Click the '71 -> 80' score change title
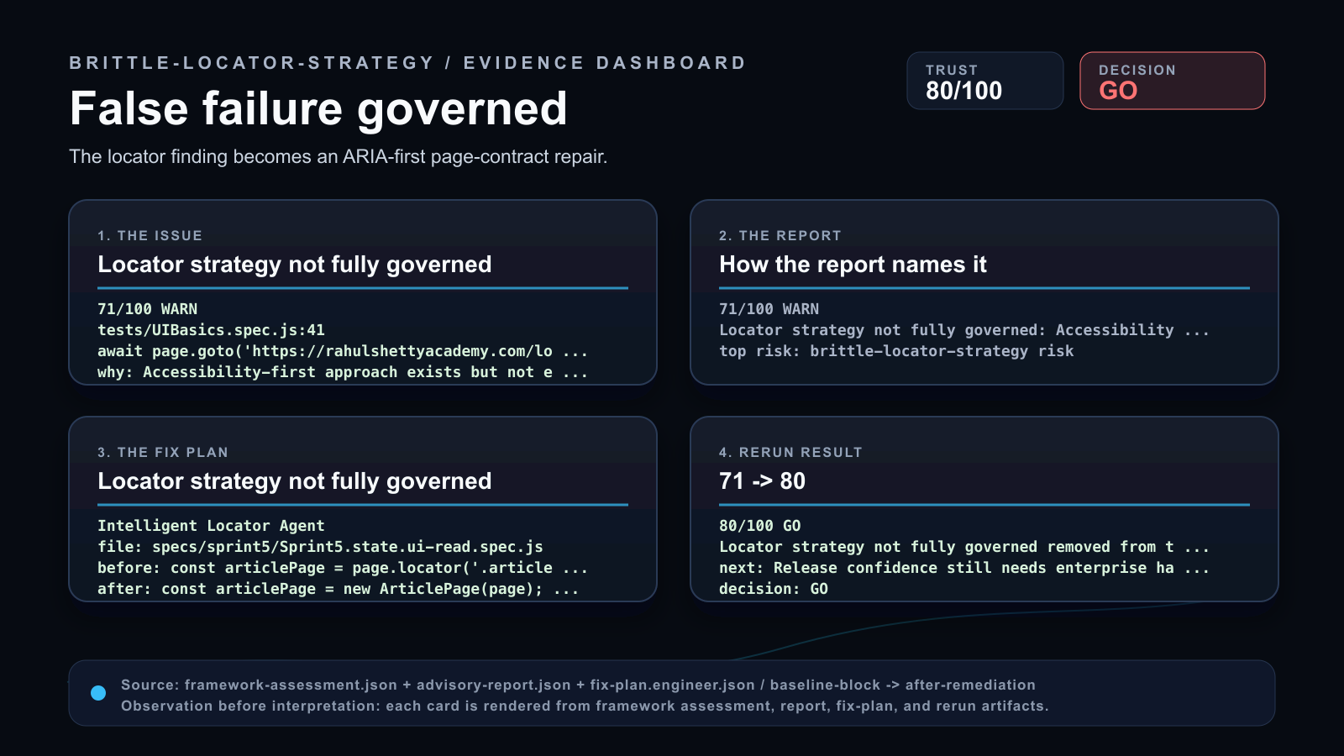Viewport: 1344px width, 756px height. 762,481
